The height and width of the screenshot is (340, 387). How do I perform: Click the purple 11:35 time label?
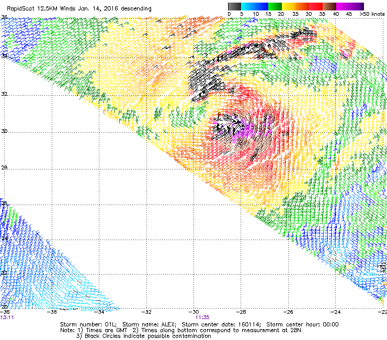point(202,318)
